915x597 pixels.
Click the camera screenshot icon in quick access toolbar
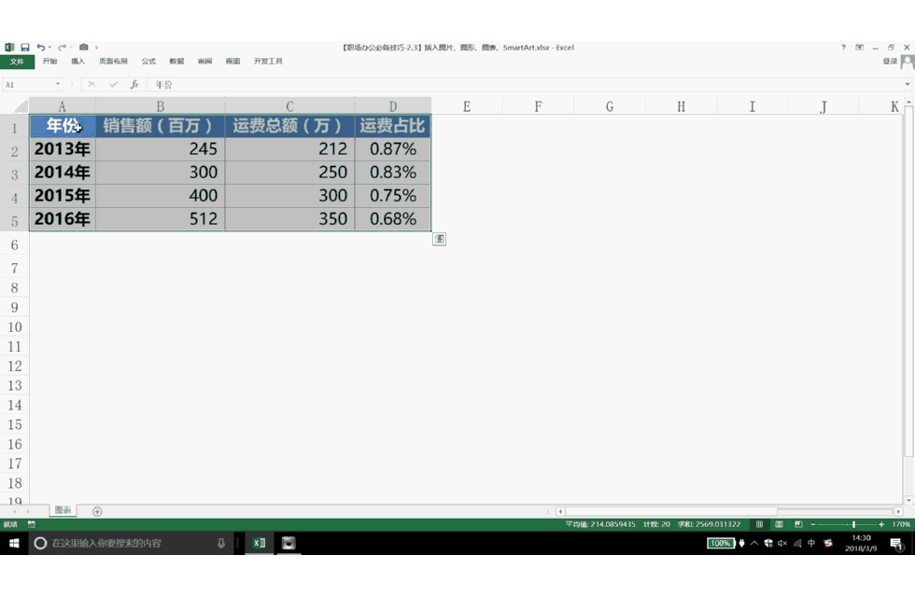(83, 48)
